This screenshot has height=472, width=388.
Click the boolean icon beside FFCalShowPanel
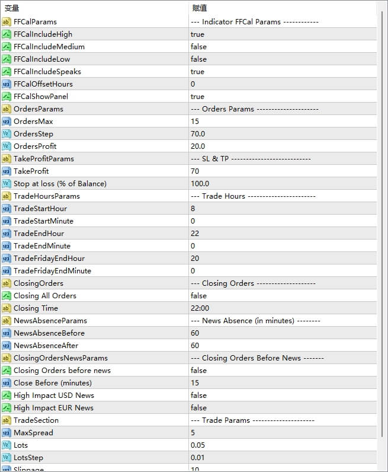6,97
